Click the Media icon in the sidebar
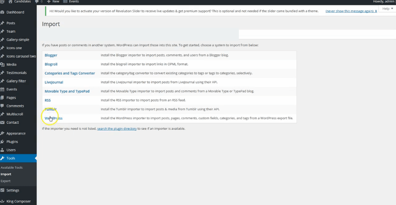 tap(2, 65)
